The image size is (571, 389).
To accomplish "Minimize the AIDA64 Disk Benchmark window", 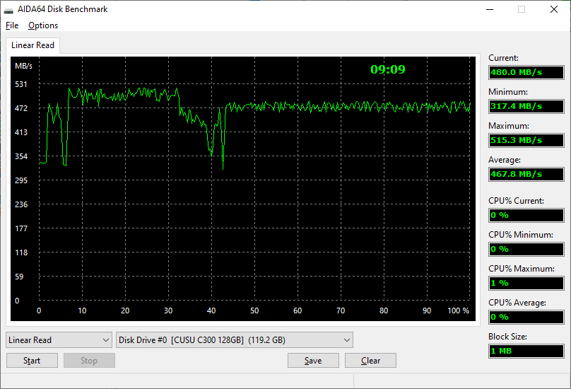I will 490,9.
